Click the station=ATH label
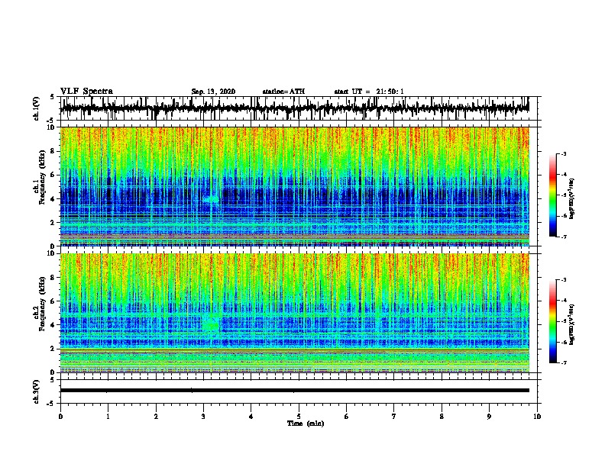Viewport: 605px width, 467px height. [x=283, y=92]
